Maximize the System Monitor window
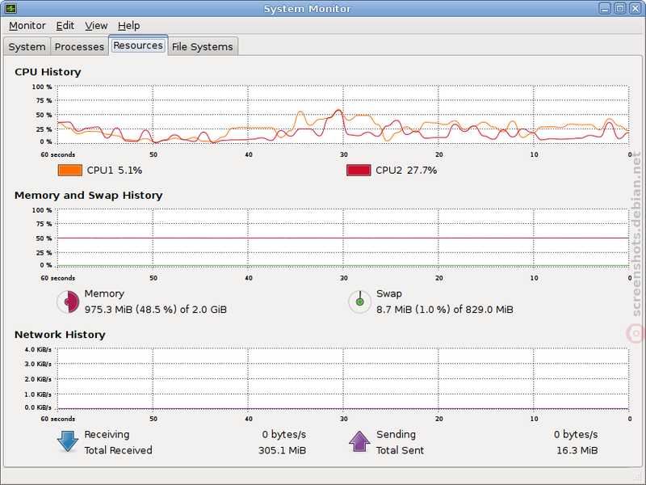Viewport: 646px width, 485px height. (620, 8)
